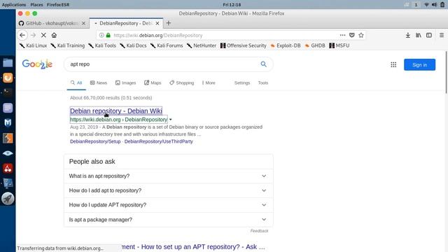Expand 'What is an apt repository?' question
The height and width of the screenshot is (252, 448).
[168, 176]
